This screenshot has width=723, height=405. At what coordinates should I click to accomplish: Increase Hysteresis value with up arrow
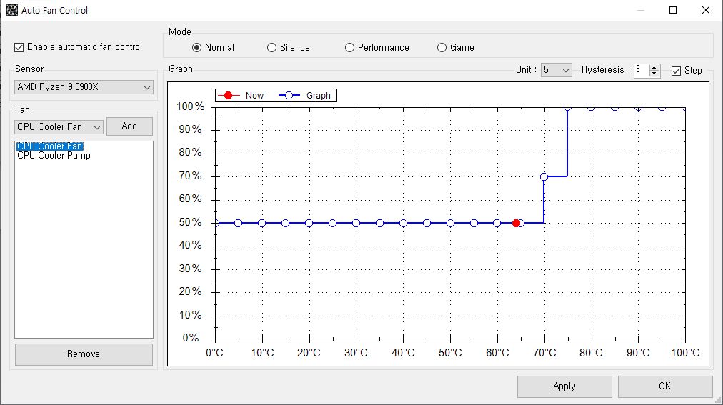654,67
